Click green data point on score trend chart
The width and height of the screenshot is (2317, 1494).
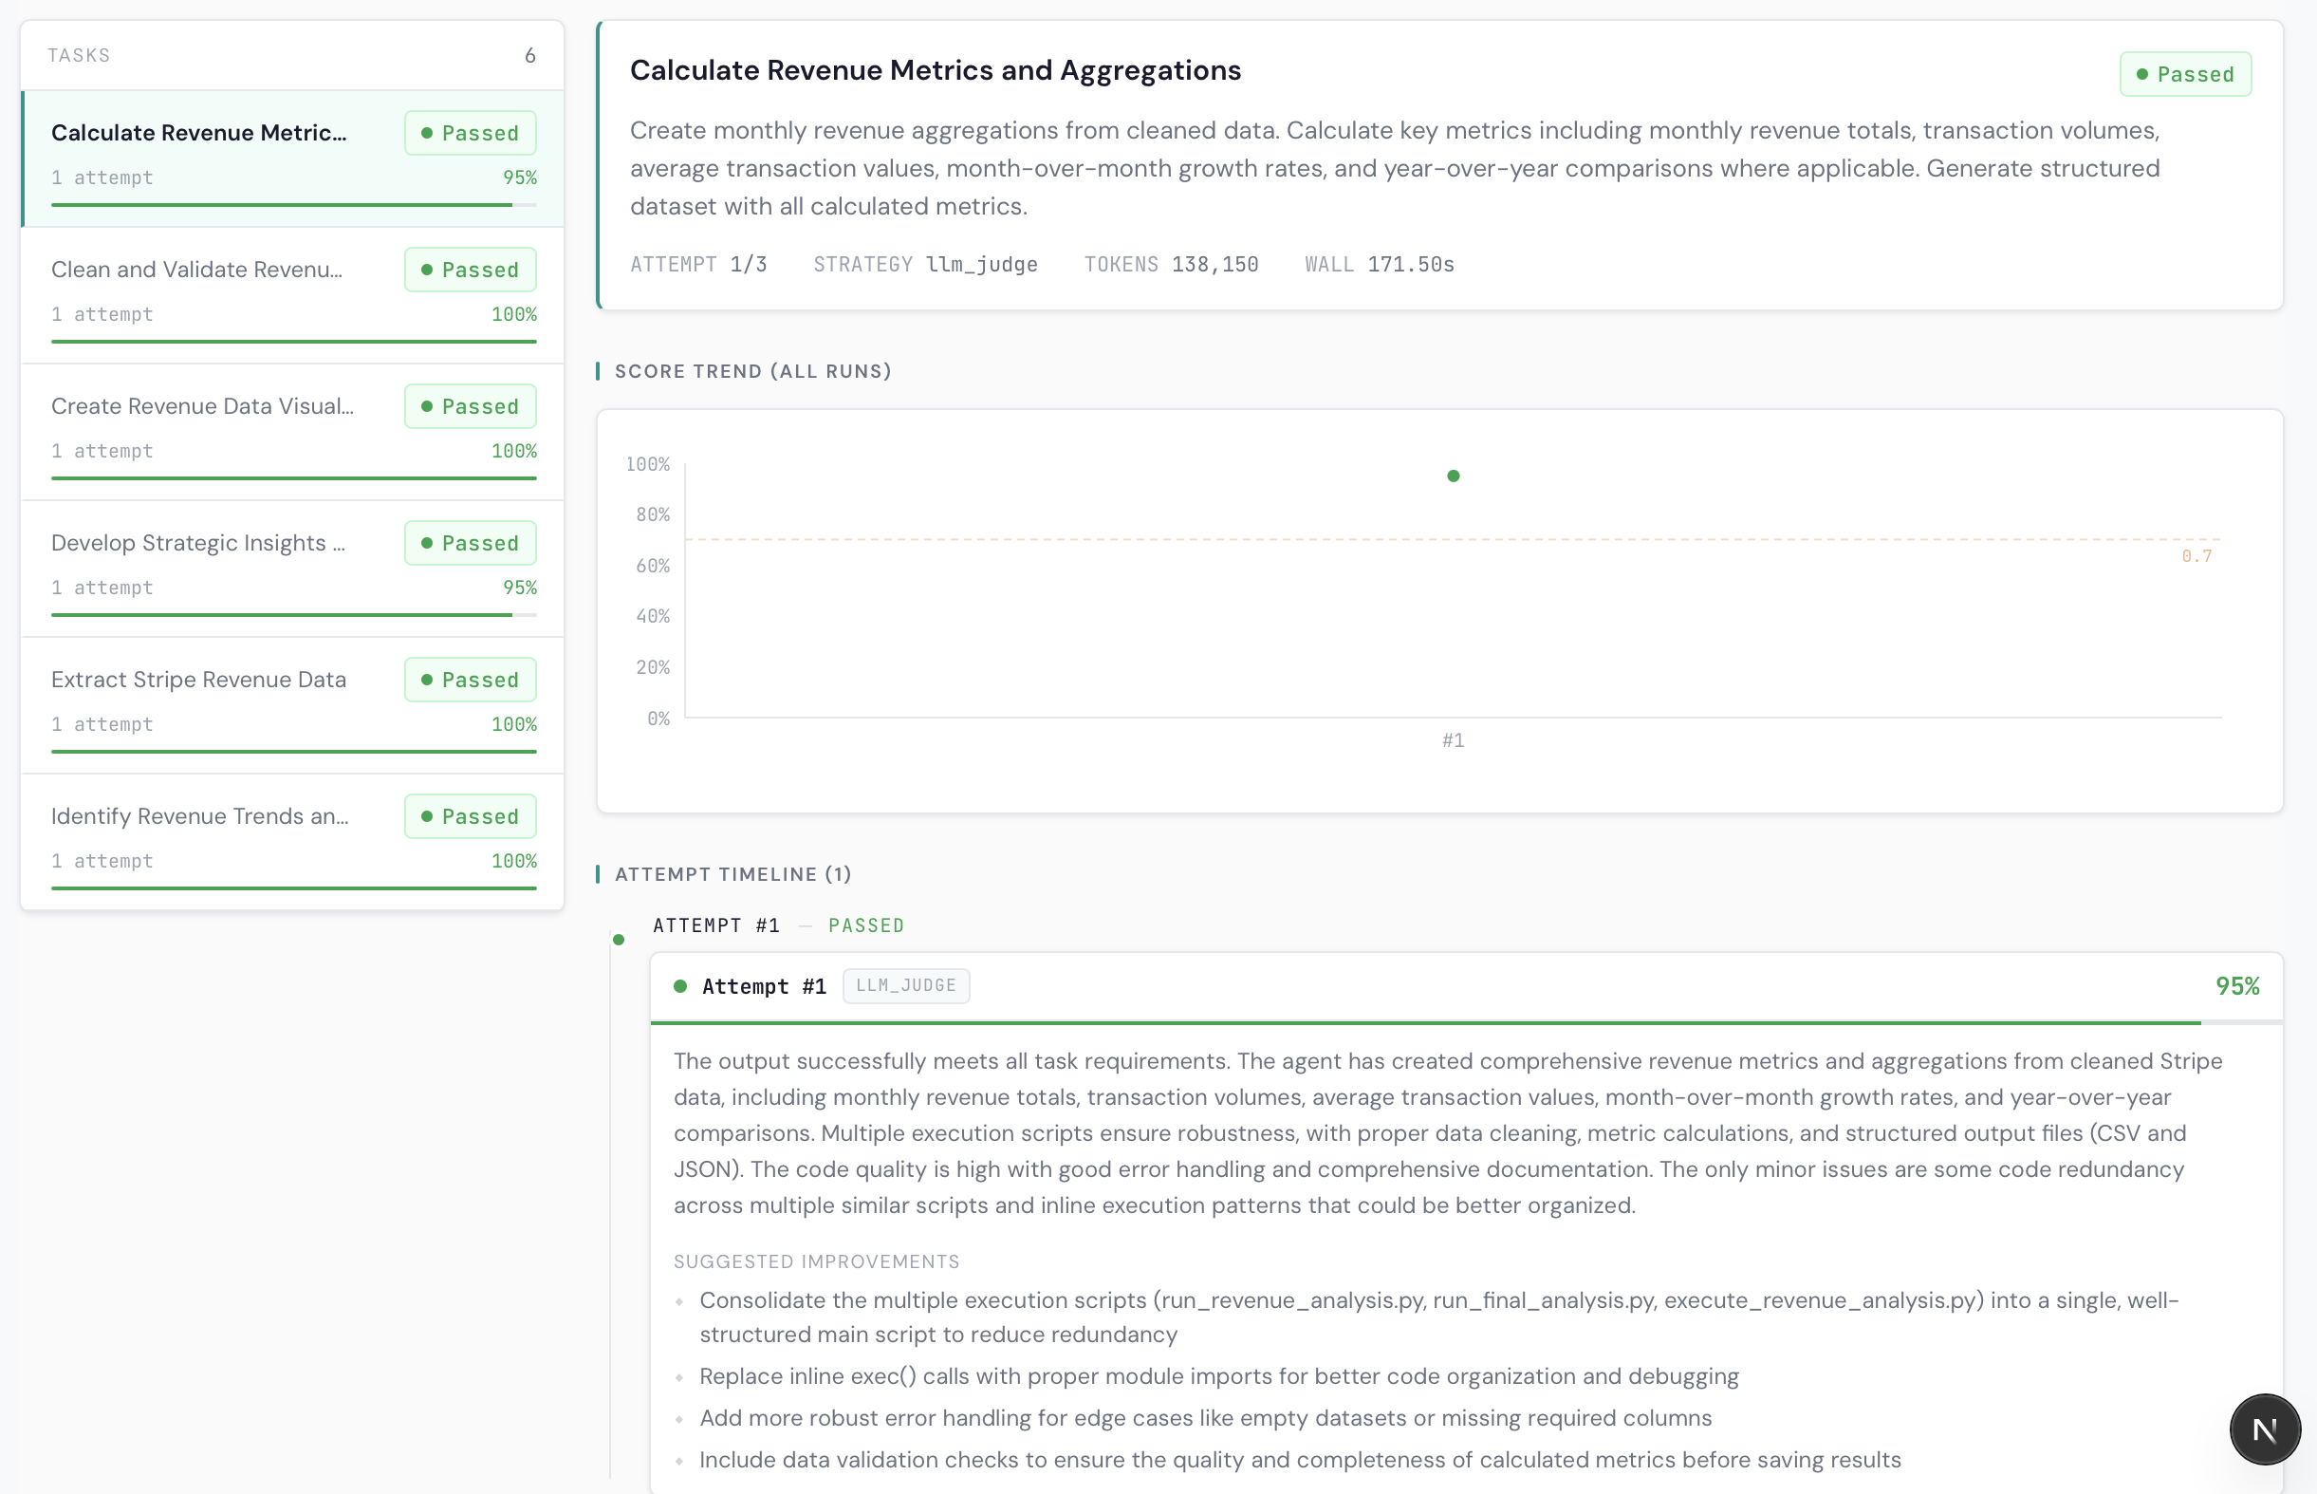[1453, 476]
